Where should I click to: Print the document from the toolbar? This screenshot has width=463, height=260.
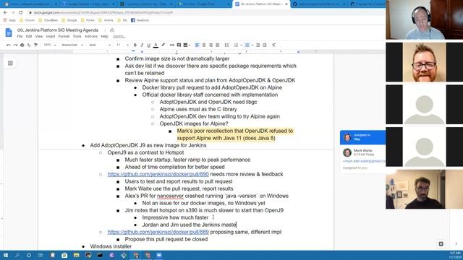coord(22,45)
